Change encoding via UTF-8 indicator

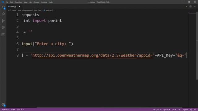[x=174, y=110]
